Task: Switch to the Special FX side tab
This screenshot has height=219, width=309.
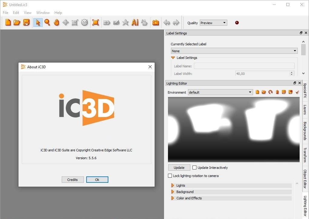Action: (305, 90)
